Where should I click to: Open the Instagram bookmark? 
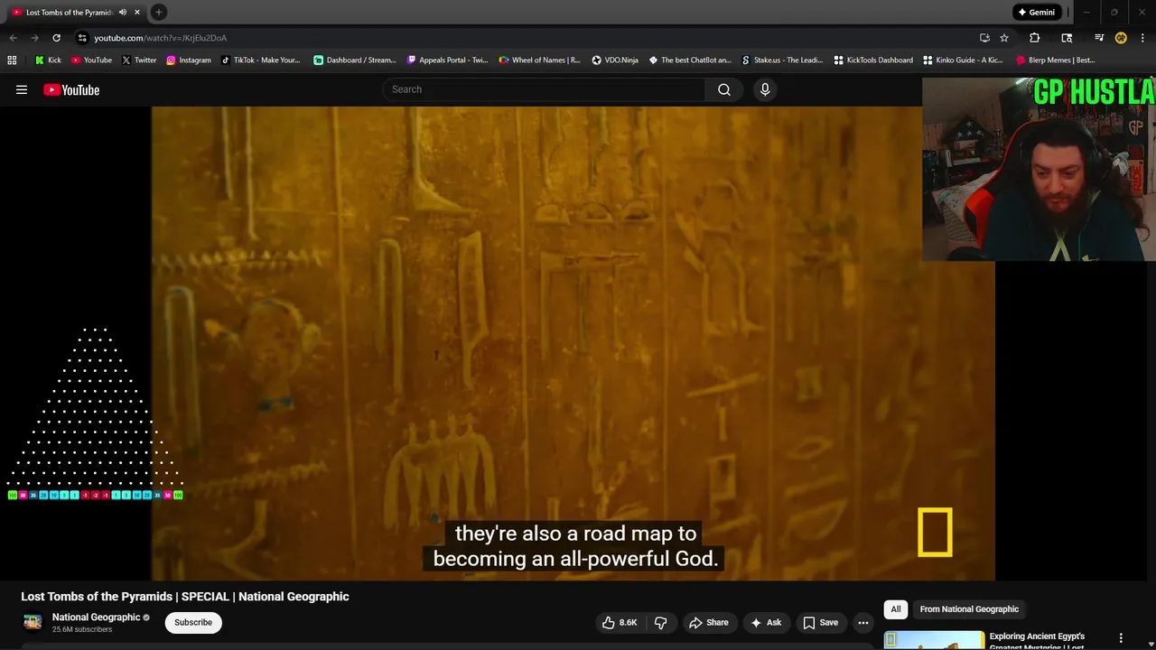[188, 60]
